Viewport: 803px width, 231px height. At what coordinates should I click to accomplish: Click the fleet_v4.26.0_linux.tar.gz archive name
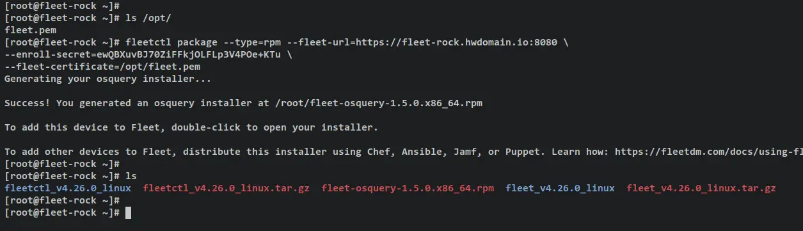click(701, 188)
